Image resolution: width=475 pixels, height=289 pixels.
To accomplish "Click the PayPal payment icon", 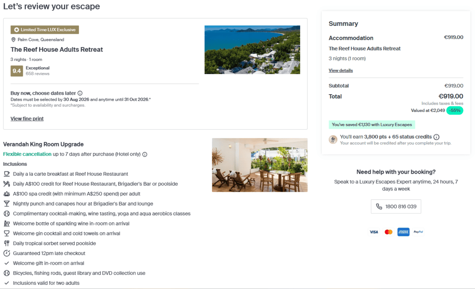I will 418,232.
